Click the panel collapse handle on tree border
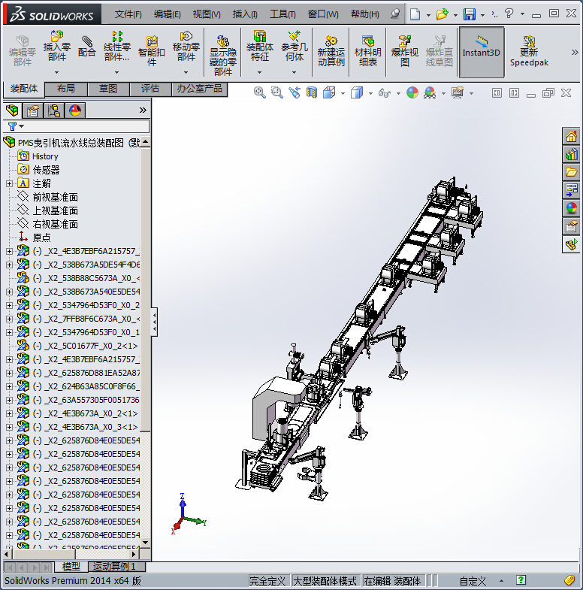583x590 pixels. [x=154, y=322]
